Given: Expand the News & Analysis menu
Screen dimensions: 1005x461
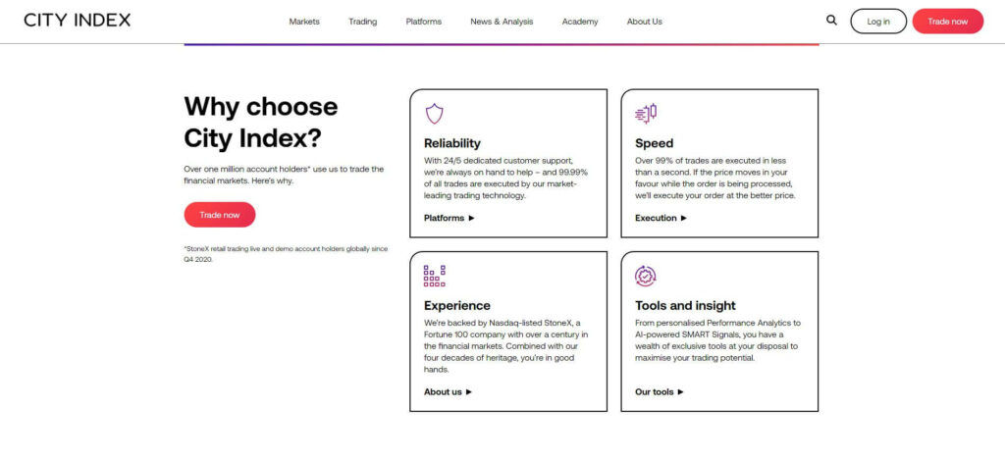Looking at the screenshot, I should click(x=502, y=22).
